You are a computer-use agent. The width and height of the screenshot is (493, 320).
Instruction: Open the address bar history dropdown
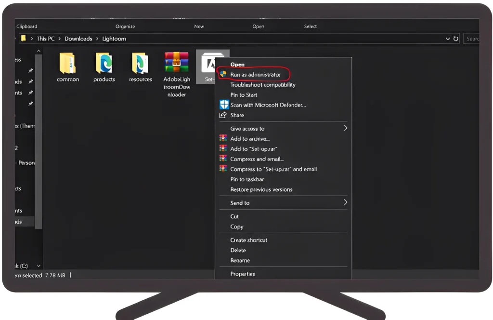point(448,39)
